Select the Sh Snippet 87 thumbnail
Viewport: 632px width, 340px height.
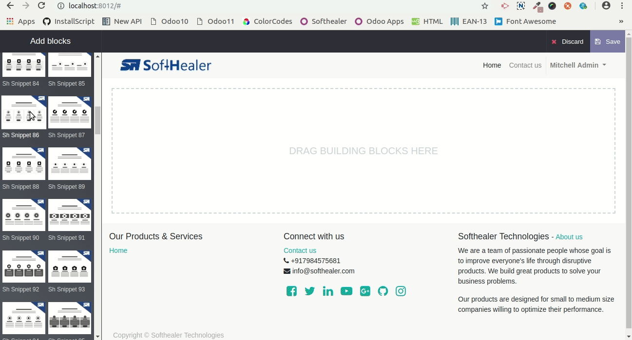70,112
